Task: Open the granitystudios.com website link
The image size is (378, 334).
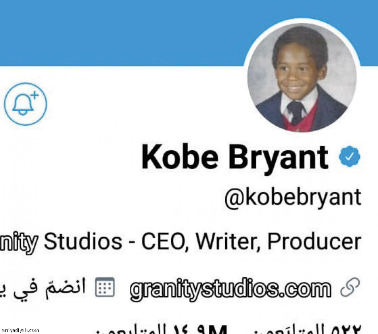Action: coord(230,288)
